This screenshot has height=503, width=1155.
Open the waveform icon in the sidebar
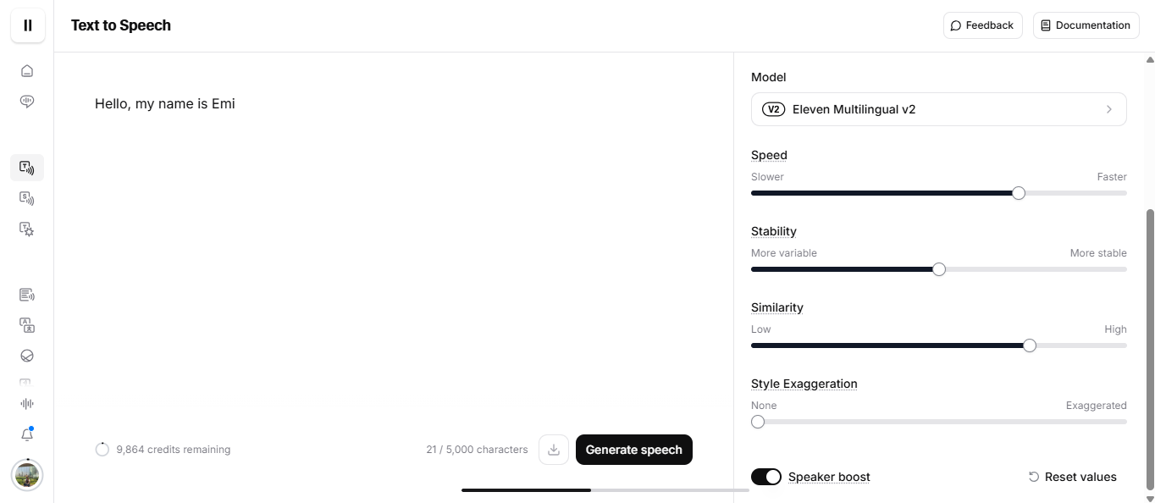pyautogui.click(x=27, y=404)
